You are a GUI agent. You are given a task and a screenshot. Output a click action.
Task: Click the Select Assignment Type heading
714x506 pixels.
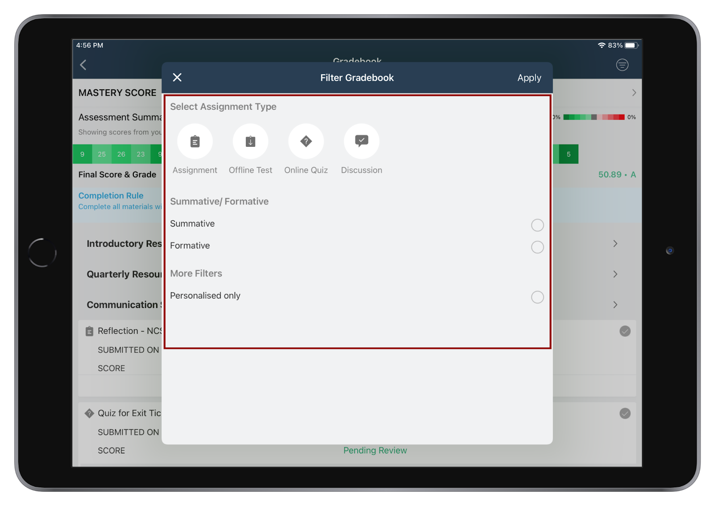click(223, 107)
